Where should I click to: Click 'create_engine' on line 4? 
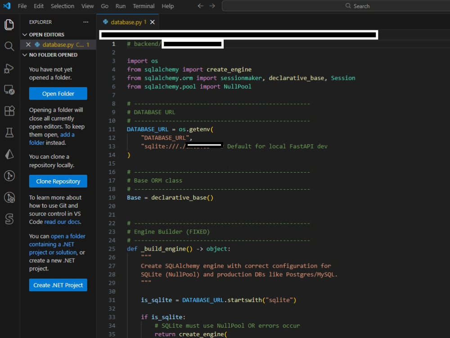(x=229, y=69)
